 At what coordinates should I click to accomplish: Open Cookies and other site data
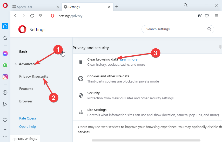coord(147,79)
